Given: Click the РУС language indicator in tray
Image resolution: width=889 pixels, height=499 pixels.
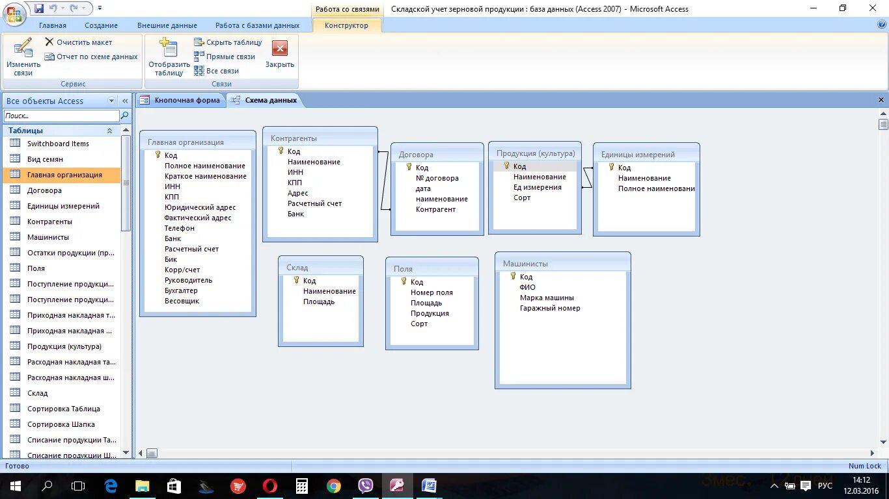Looking at the screenshot, I should click(x=825, y=486).
